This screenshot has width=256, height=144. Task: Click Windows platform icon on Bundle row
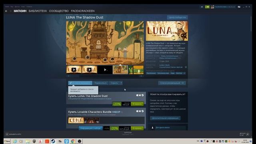click(137, 111)
